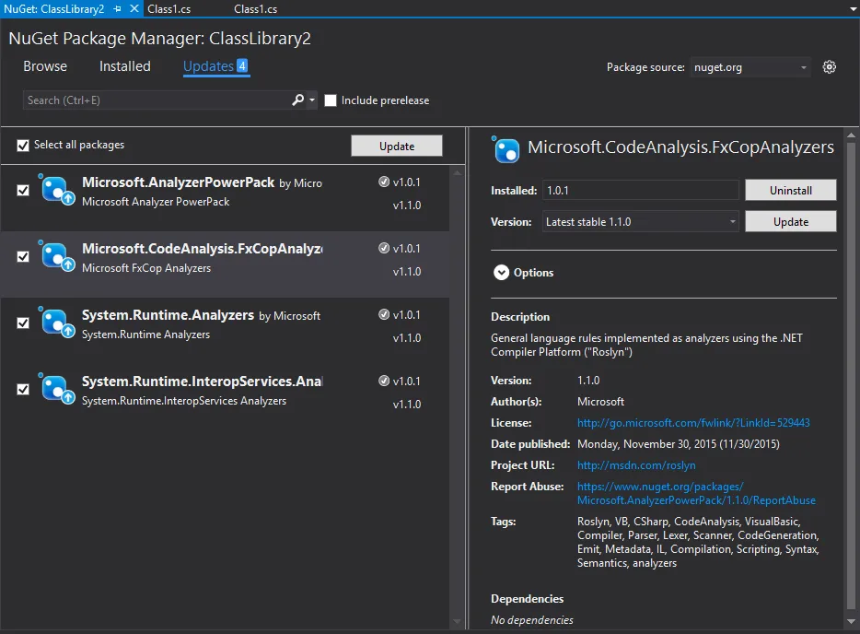Pin the NuGet: ClassLibrary2 tab
This screenshot has width=860, height=634.
pos(117,9)
